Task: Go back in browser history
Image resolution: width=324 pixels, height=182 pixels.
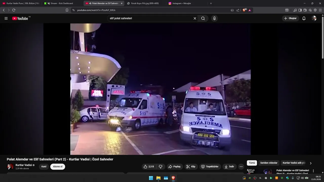Action: 4,10
